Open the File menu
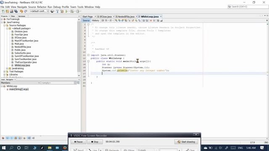The image size is (269, 151). point(3,7)
